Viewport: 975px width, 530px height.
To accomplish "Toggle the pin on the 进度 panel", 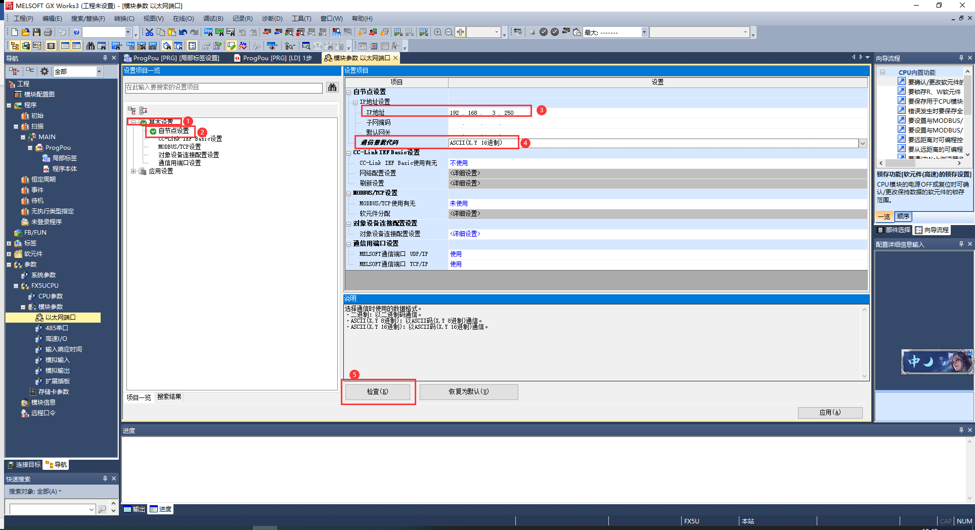I will point(961,430).
